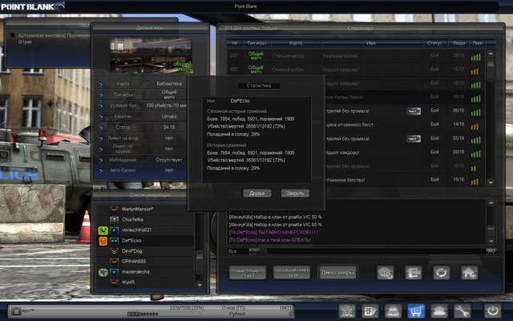
Task: Sort room list by Пинг column
Action: pos(478,43)
